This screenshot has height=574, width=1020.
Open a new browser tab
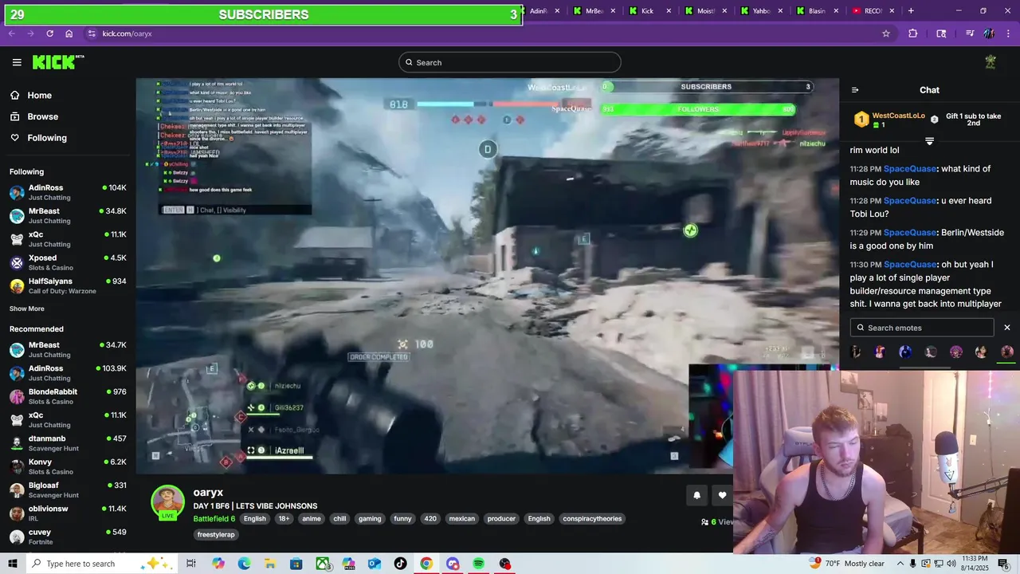tap(911, 10)
